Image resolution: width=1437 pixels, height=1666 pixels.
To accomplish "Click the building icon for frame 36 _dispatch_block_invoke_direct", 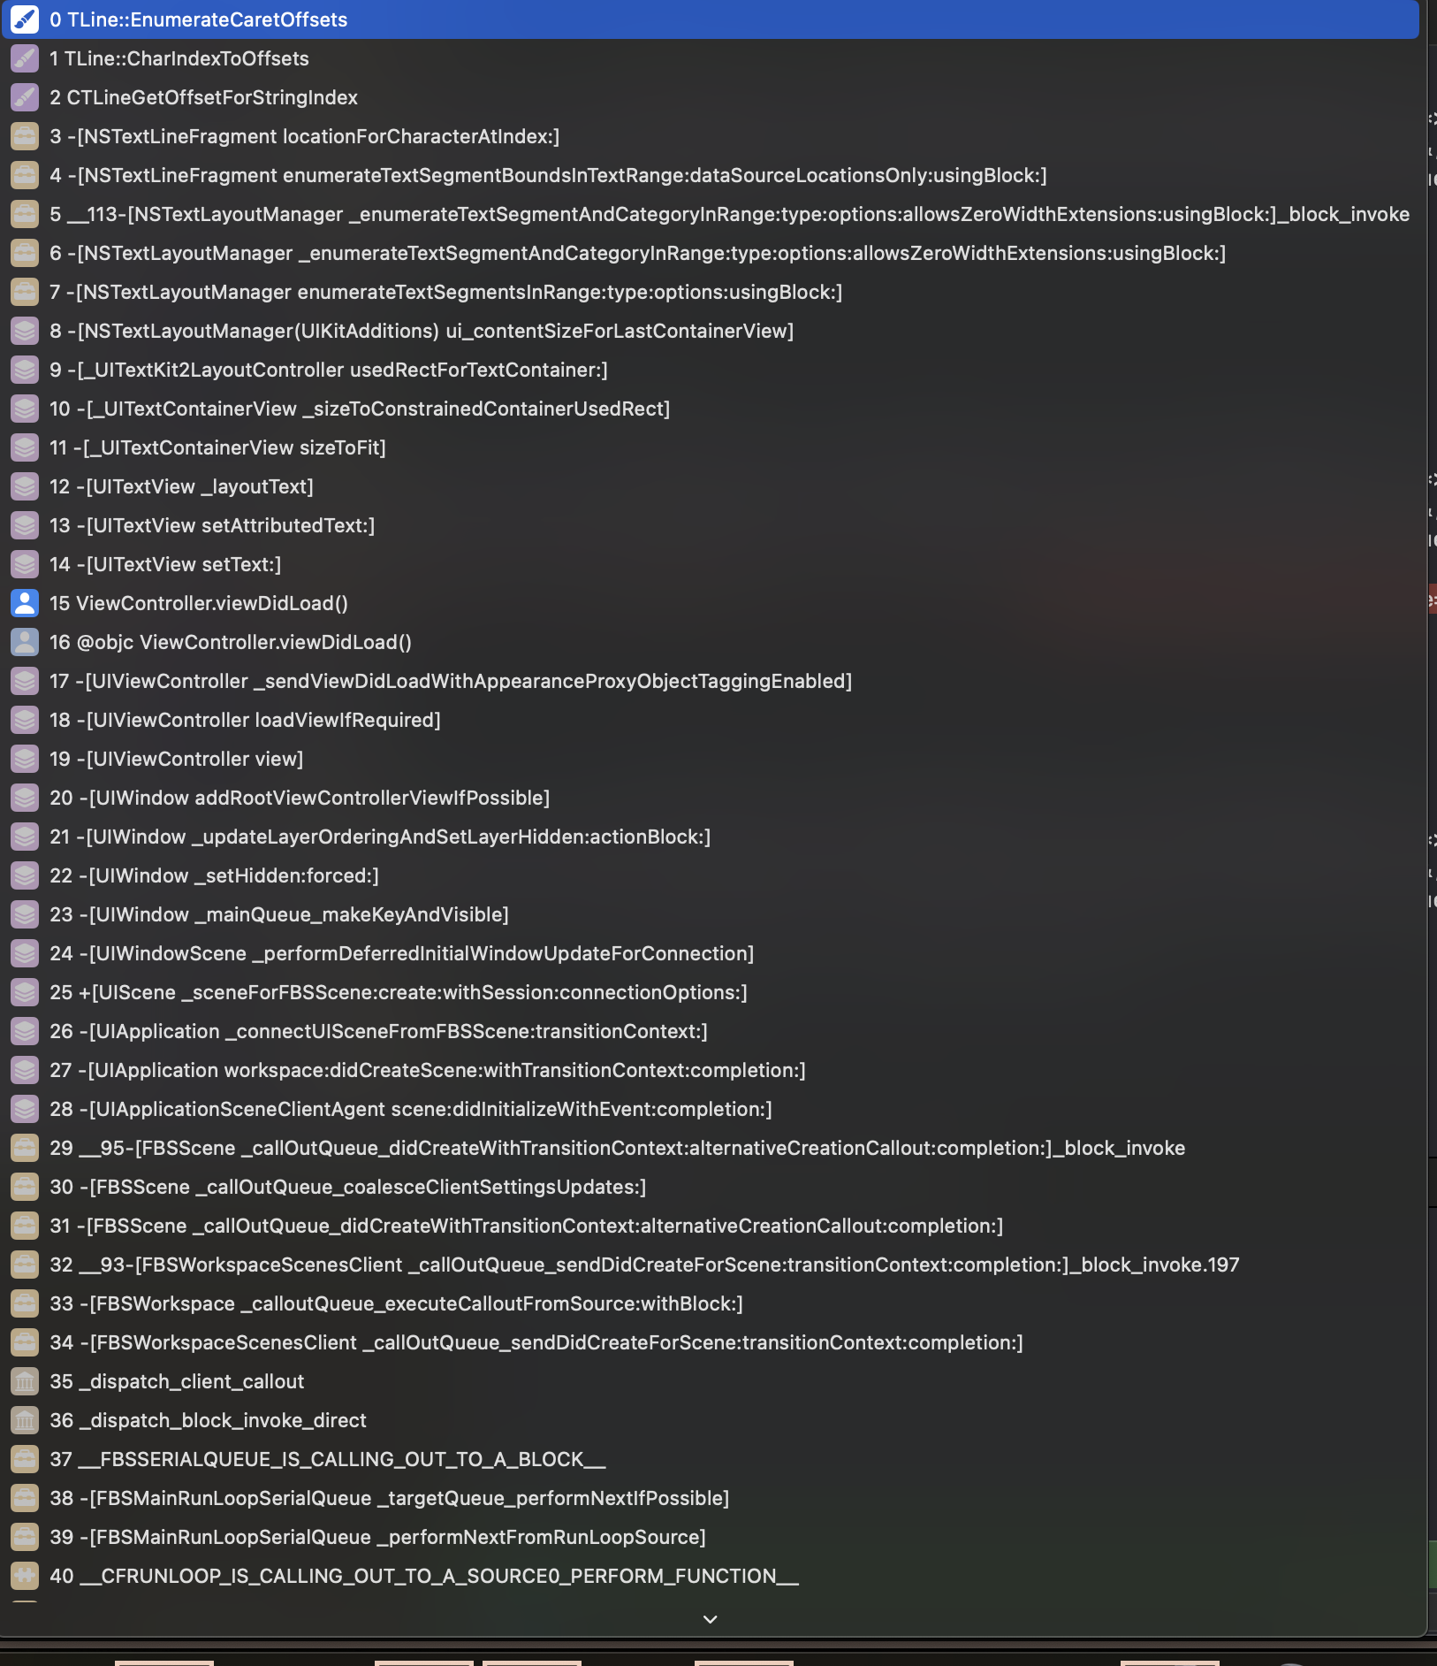I will pyautogui.click(x=25, y=1420).
